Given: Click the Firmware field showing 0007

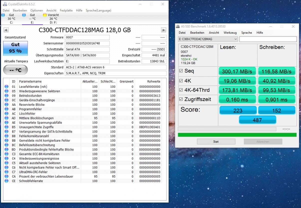Looking at the screenshot, I should click(87, 37).
